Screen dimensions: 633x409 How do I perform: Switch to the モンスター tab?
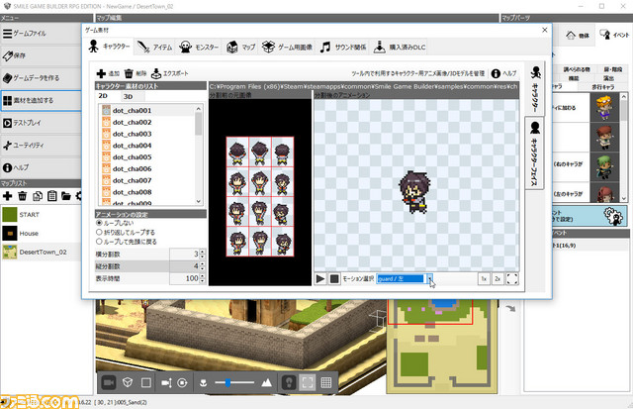pyautogui.click(x=198, y=47)
